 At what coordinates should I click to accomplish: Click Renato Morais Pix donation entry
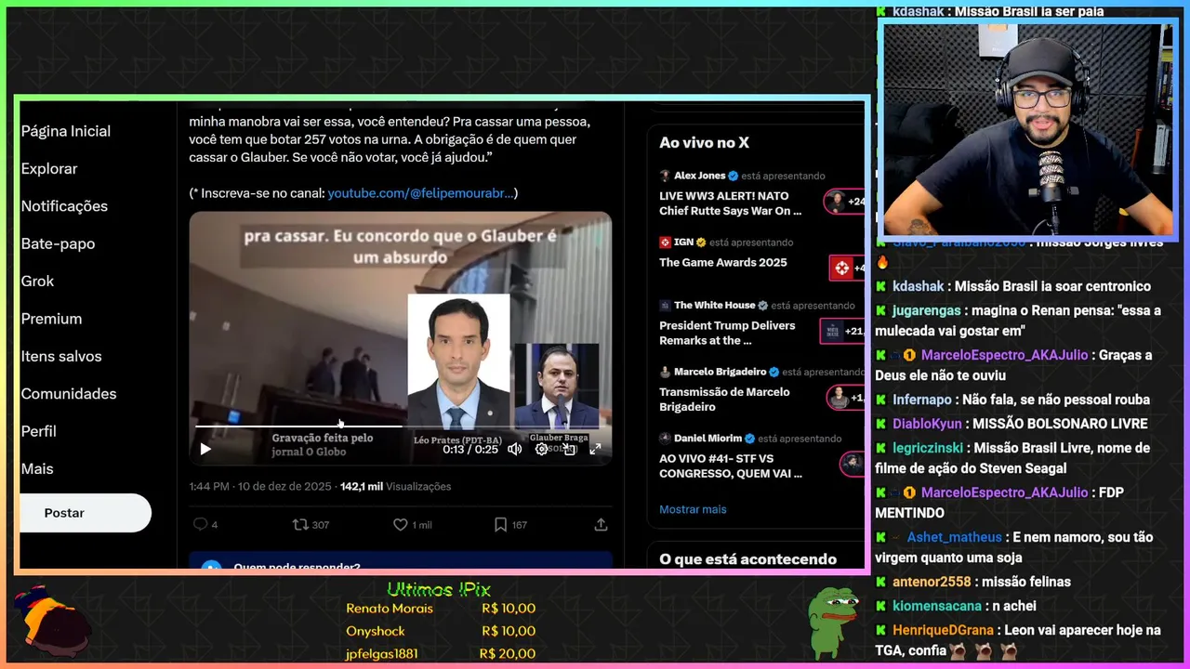[441, 609]
